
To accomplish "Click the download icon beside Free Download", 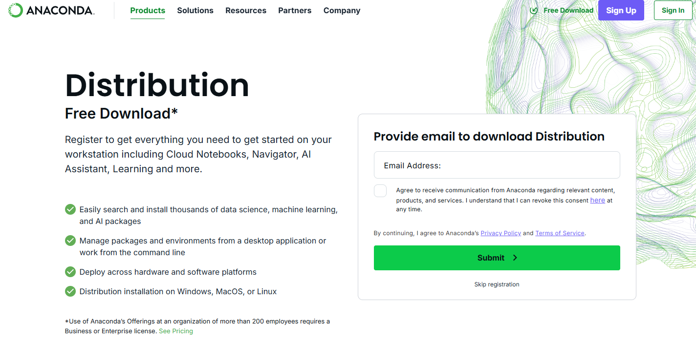I will (x=534, y=10).
